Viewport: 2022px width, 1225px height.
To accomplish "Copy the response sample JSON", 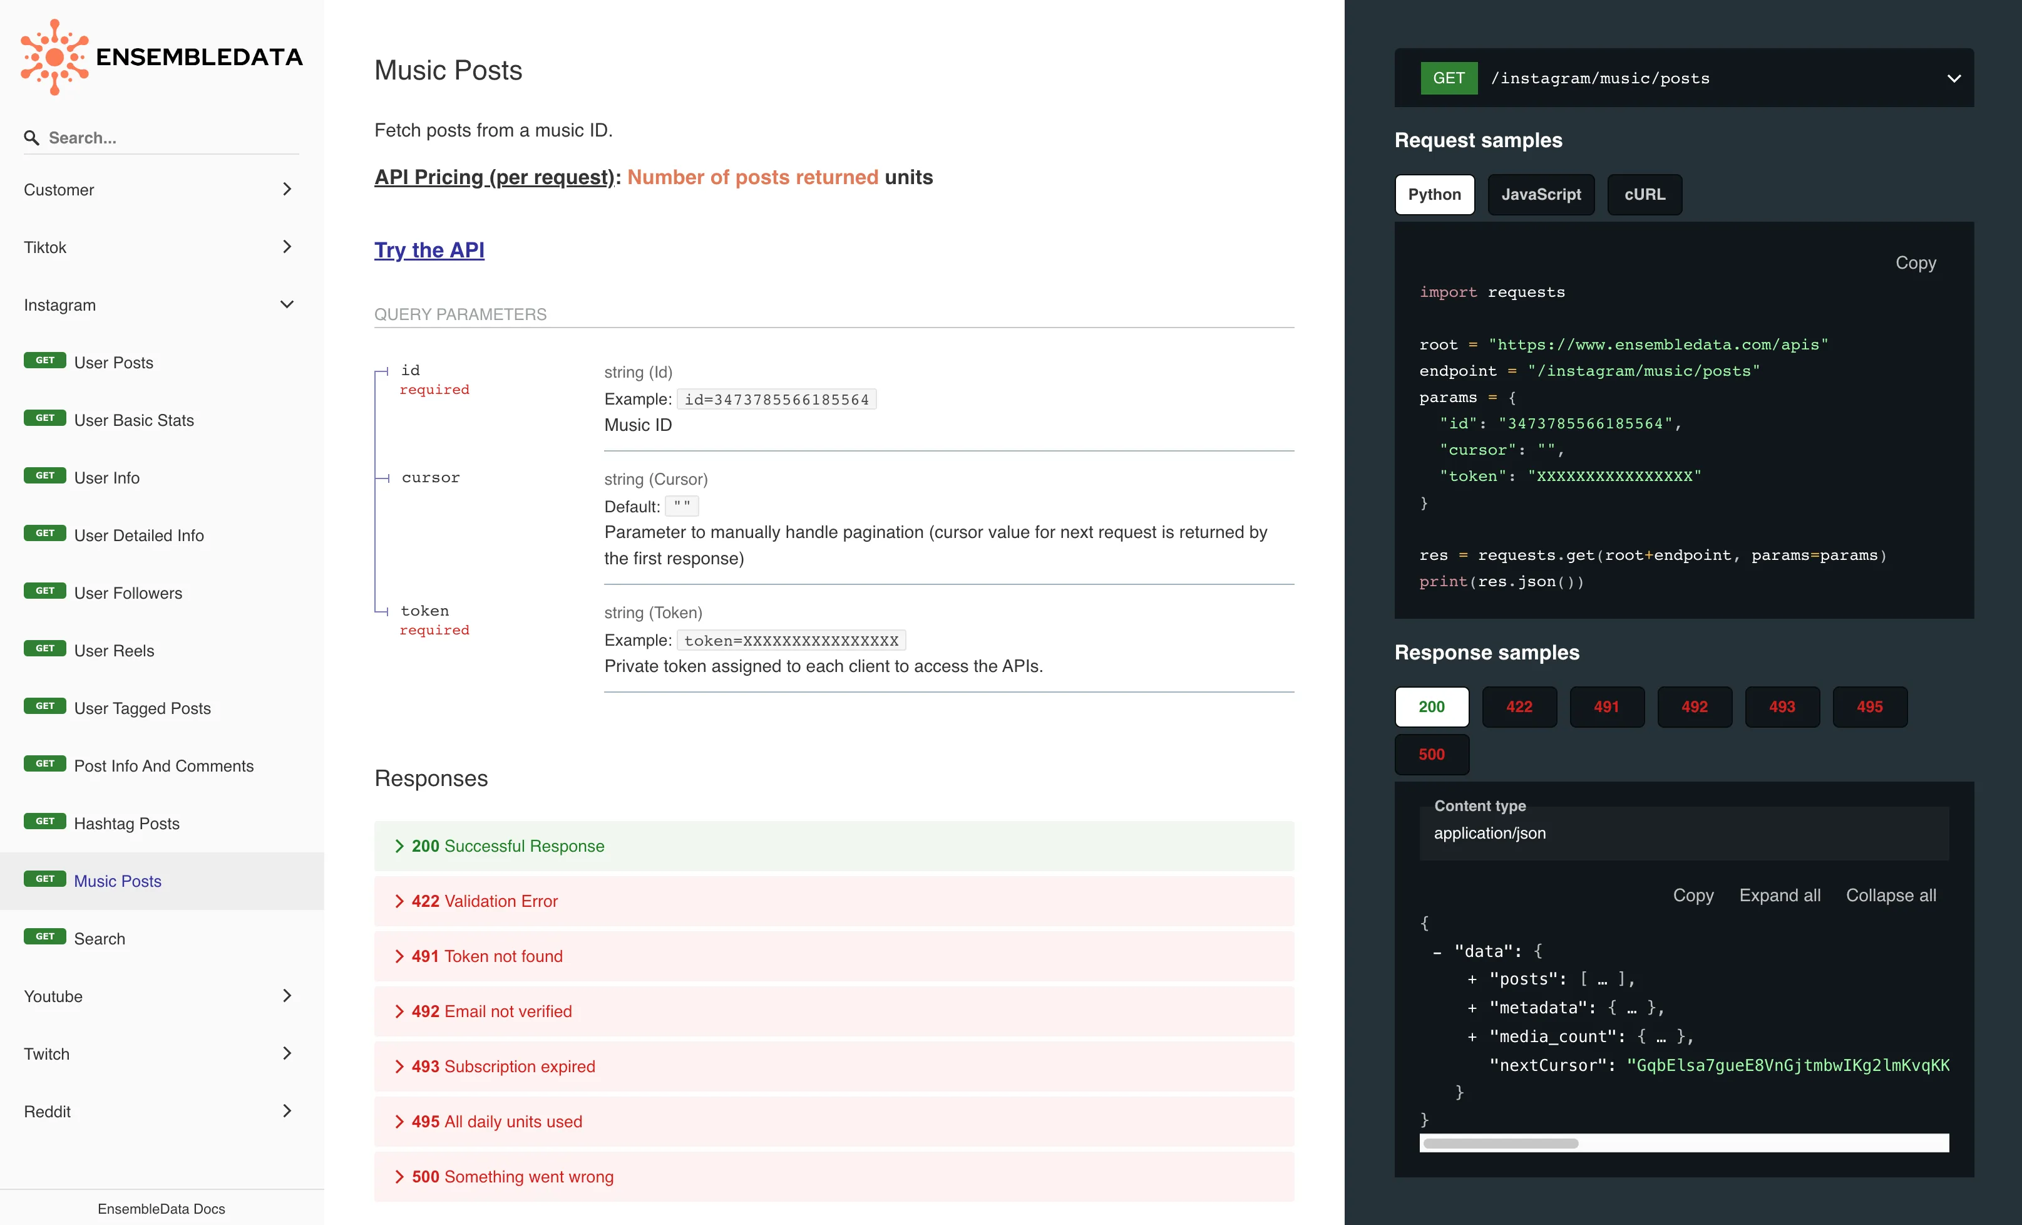I will coord(1693,895).
